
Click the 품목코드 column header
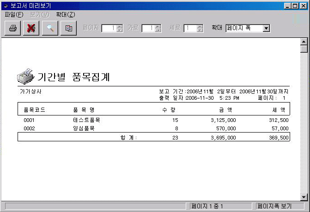click(x=34, y=109)
